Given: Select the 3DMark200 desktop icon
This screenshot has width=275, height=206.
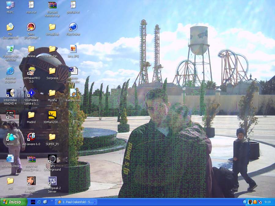Looking at the screenshot, I should 52,115.
